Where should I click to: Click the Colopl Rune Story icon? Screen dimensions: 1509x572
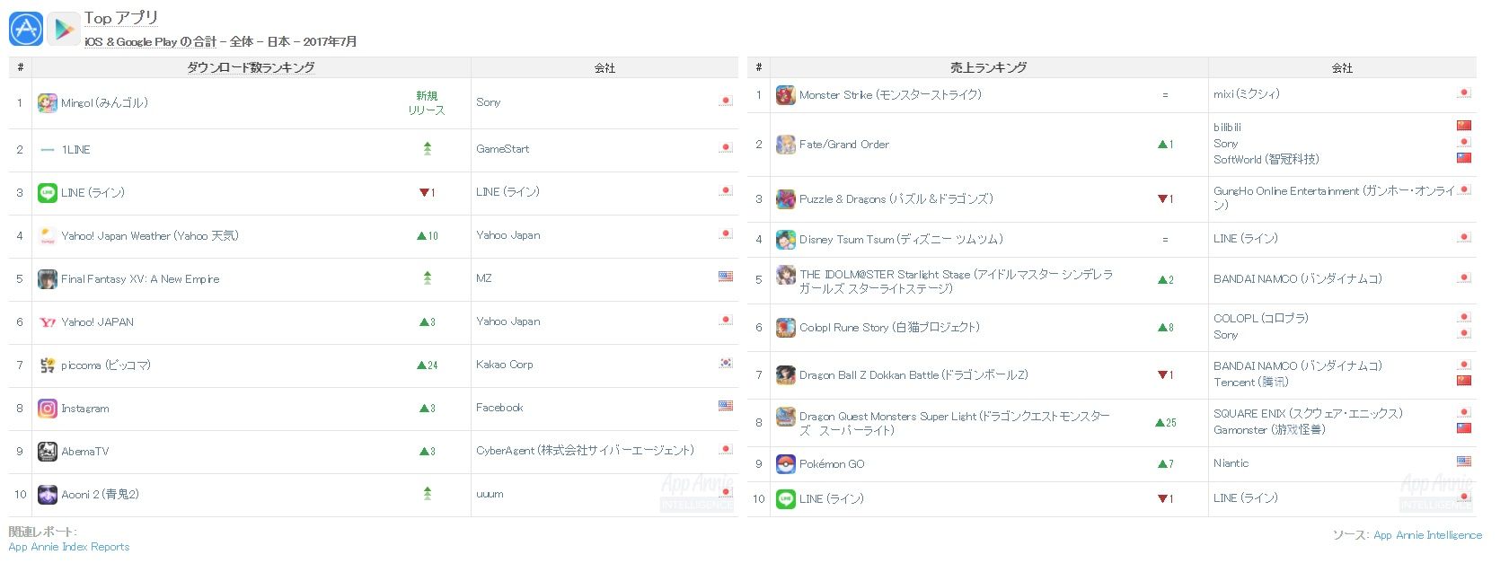click(x=786, y=328)
